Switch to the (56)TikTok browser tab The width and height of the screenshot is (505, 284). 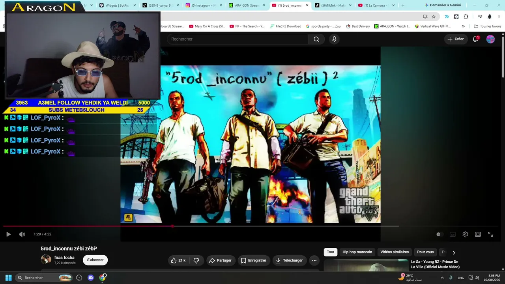tap(332, 6)
